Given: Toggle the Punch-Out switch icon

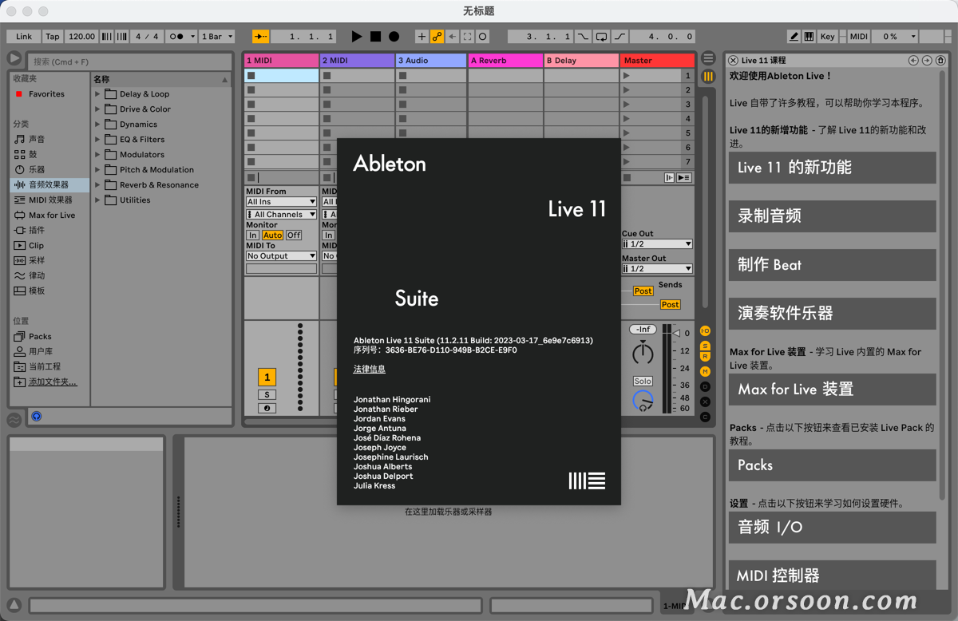Looking at the screenshot, I should (x=620, y=37).
